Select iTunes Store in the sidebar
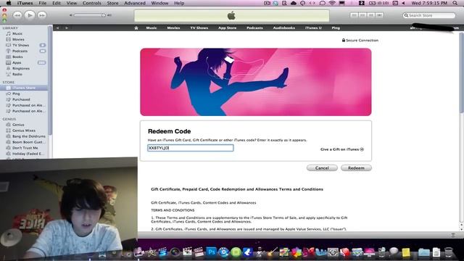 click(x=24, y=88)
